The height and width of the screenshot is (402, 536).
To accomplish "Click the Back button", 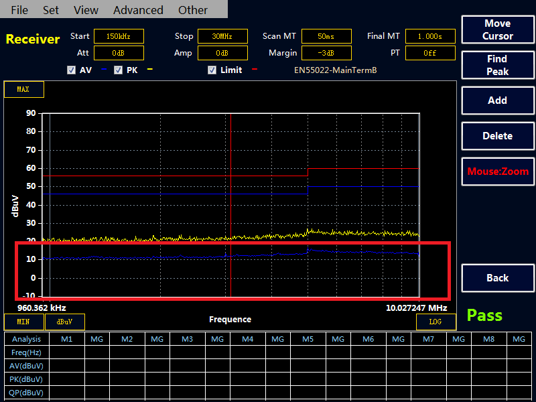I will (x=497, y=278).
